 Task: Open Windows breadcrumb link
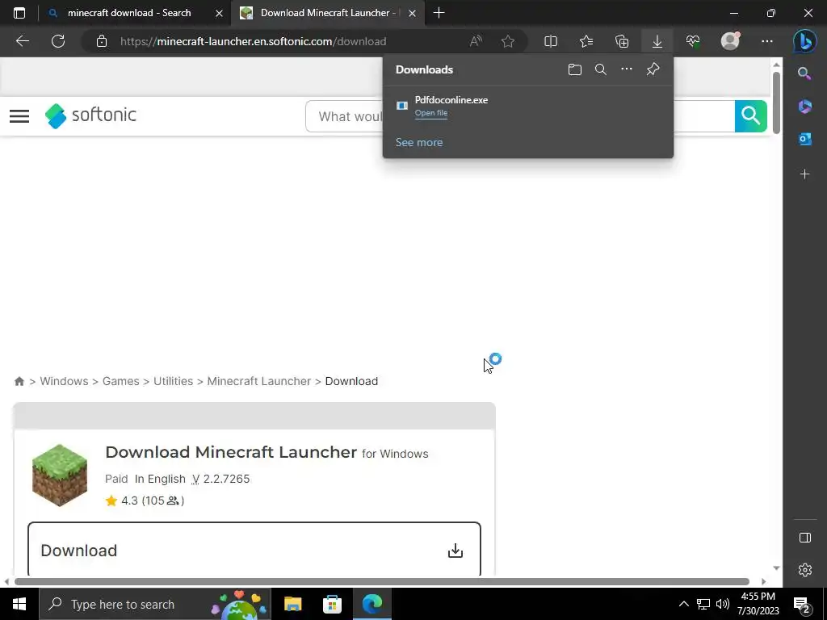pyautogui.click(x=64, y=381)
